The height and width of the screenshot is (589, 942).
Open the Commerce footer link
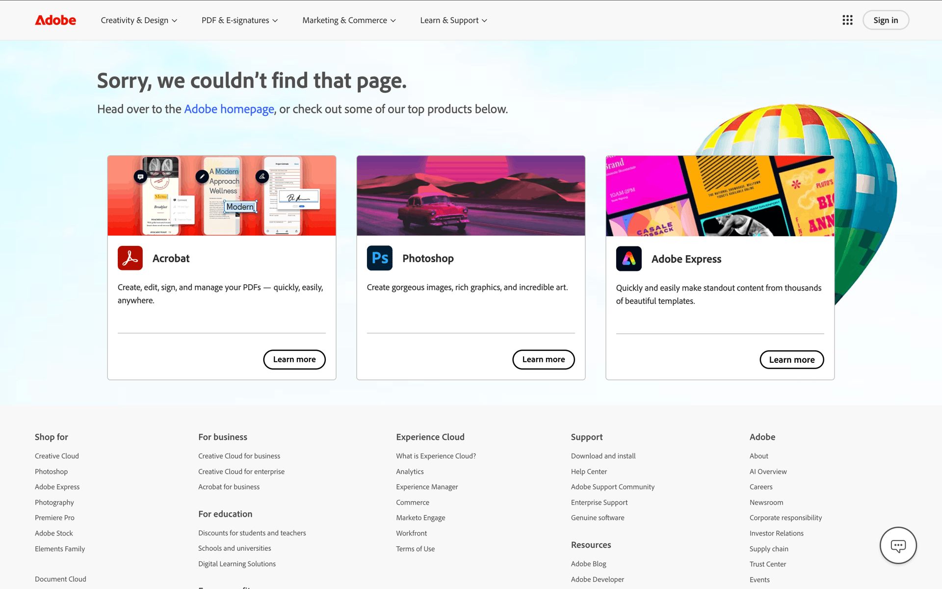[413, 503]
